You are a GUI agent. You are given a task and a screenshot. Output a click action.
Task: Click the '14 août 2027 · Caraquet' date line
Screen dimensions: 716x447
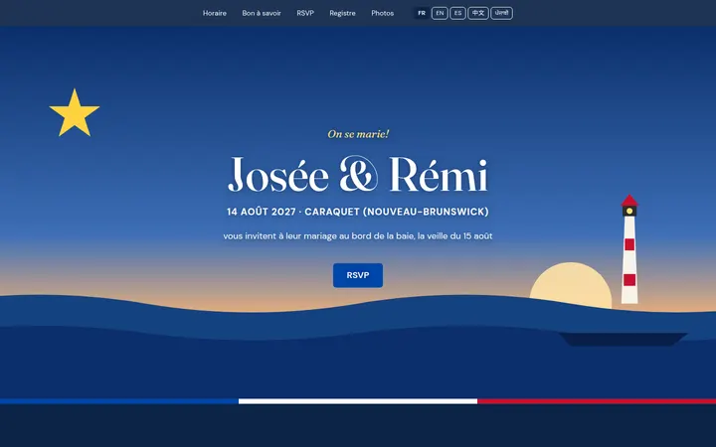pos(358,212)
